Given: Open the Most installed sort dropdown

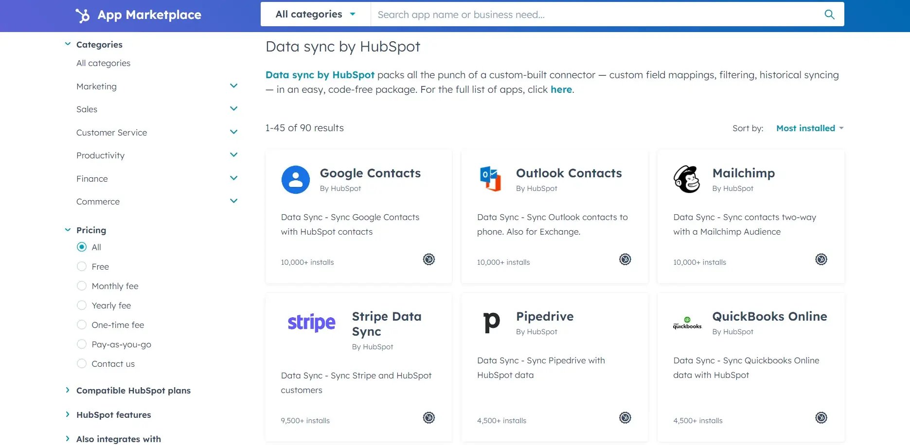Looking at the screenshot, I should pos(810,128).
